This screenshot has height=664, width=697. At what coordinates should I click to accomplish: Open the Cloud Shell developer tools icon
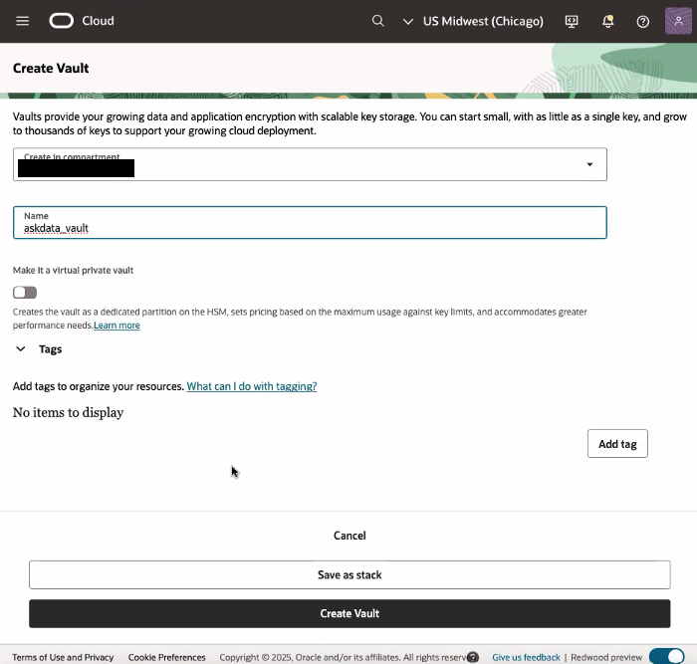[x=572, y=21]
